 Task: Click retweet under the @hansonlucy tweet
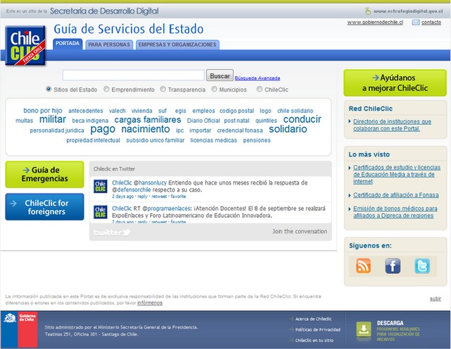(159, 197)
